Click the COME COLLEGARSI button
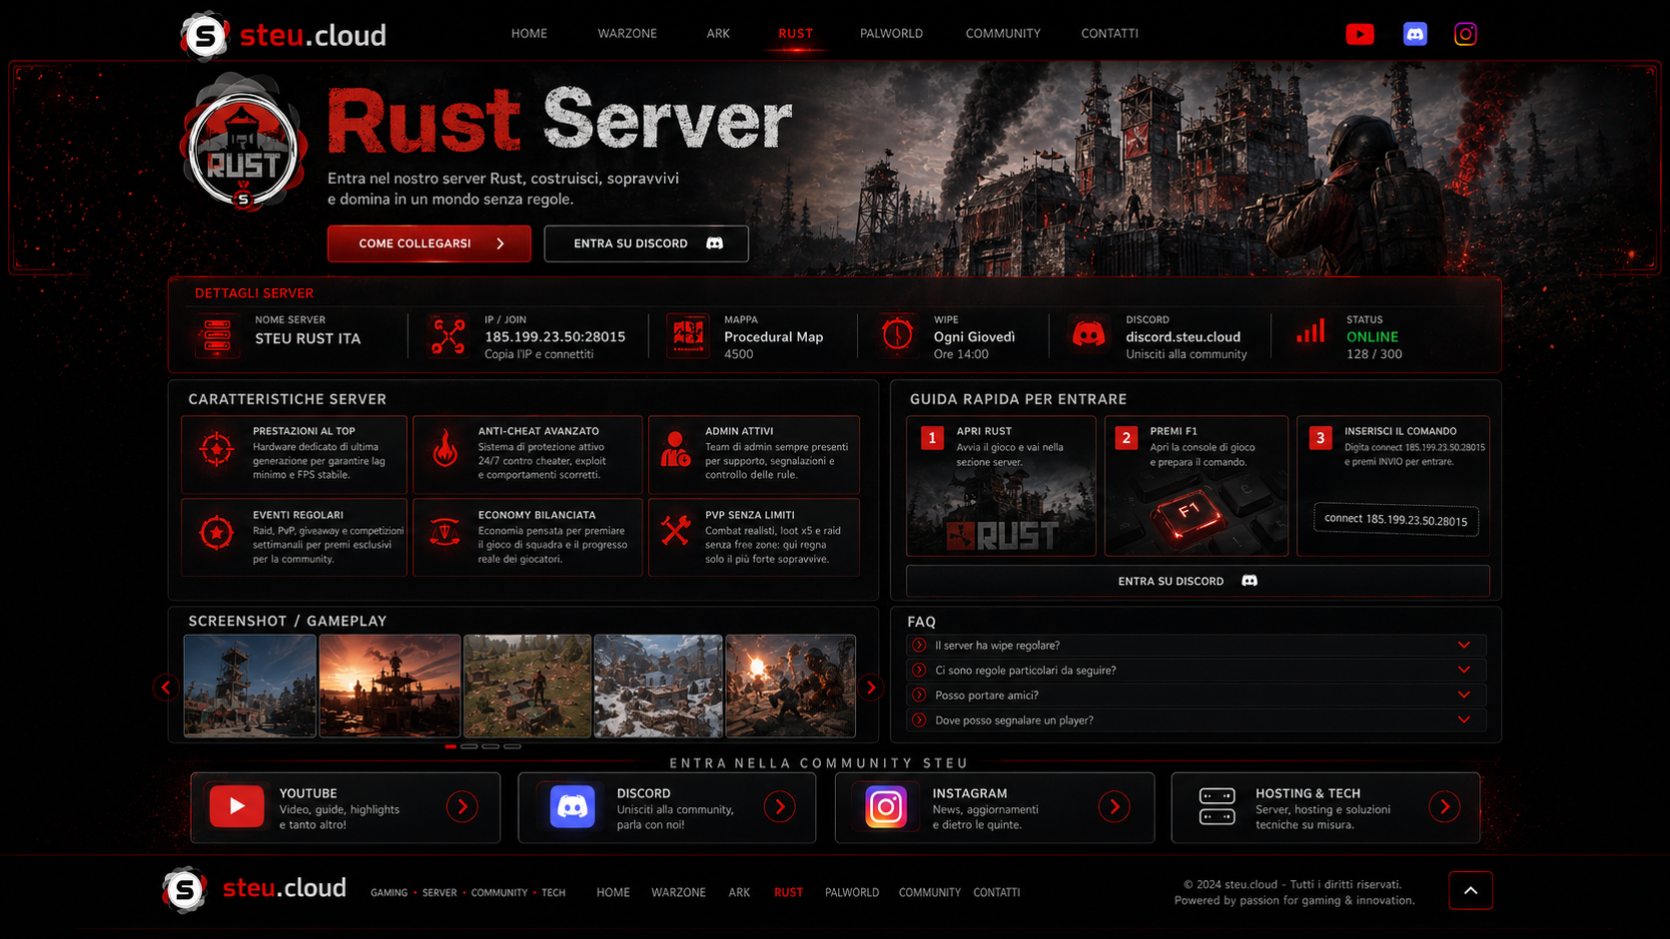The image size is (1670, 939). (x=429, y=243)
